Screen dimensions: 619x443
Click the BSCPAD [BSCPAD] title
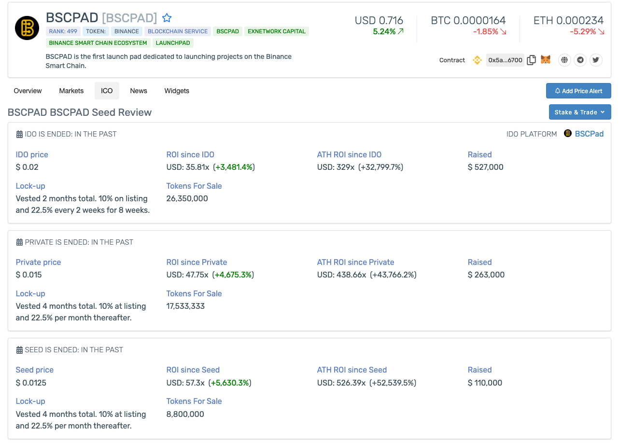(x=101, y=18)
